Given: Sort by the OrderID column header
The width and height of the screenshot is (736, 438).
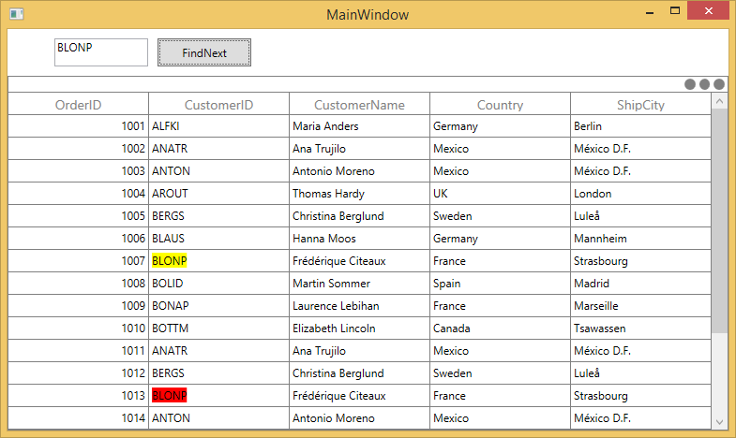Looking at the screenshot, I should (x=79, y=104).
